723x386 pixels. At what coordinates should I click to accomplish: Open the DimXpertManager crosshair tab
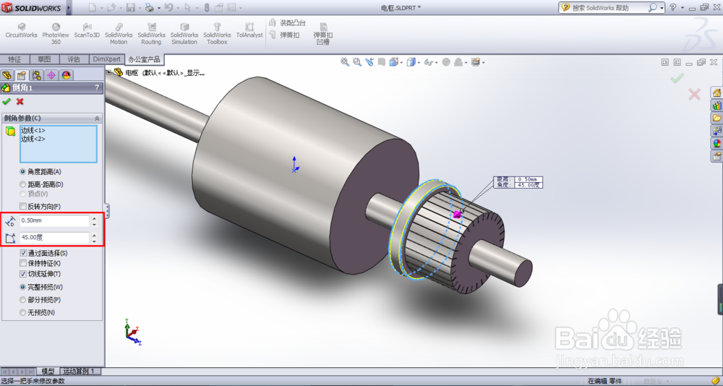pyautogui.click(x=51, y=75)
